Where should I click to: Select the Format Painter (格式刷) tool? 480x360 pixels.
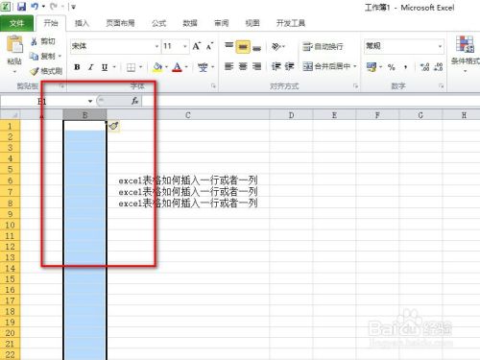click(46, 71)
